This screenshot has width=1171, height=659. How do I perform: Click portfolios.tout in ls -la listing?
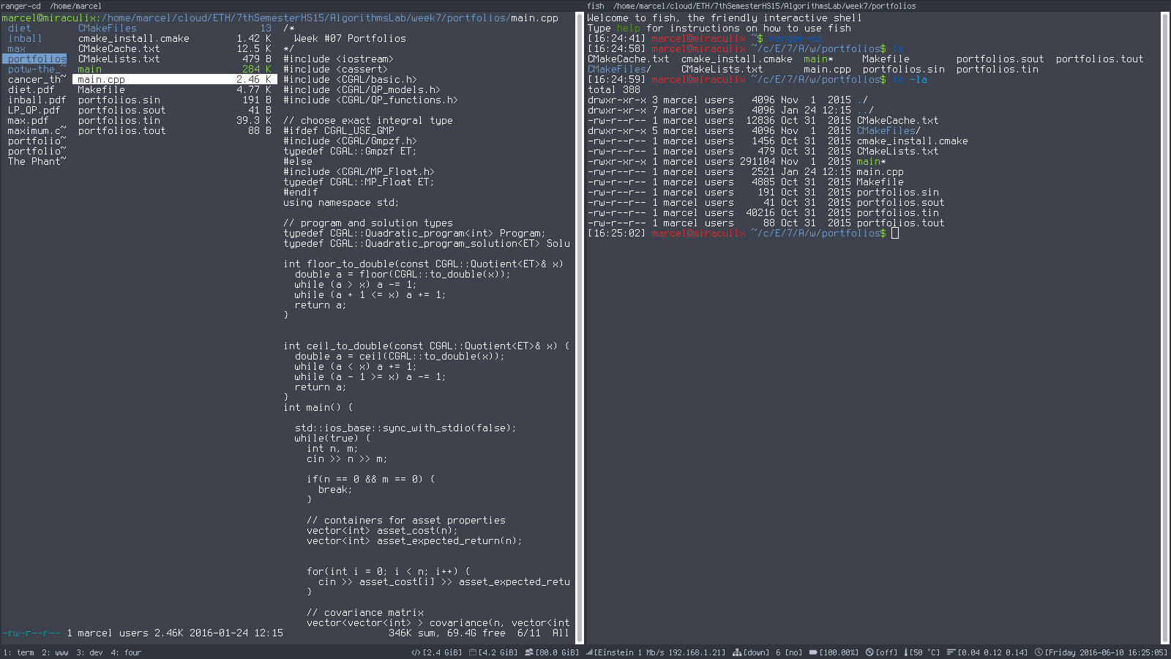[x=900, y=223]
